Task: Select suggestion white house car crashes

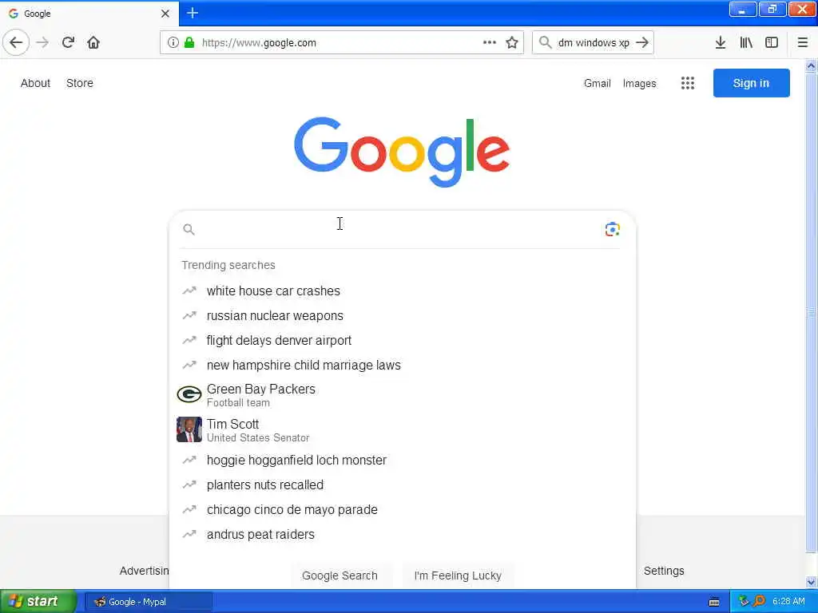Action: point(403,291)
